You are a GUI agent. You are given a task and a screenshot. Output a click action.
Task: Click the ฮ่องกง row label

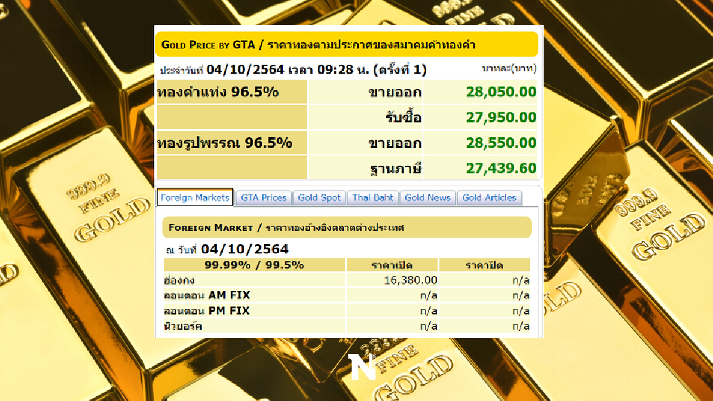click(179, 280)
